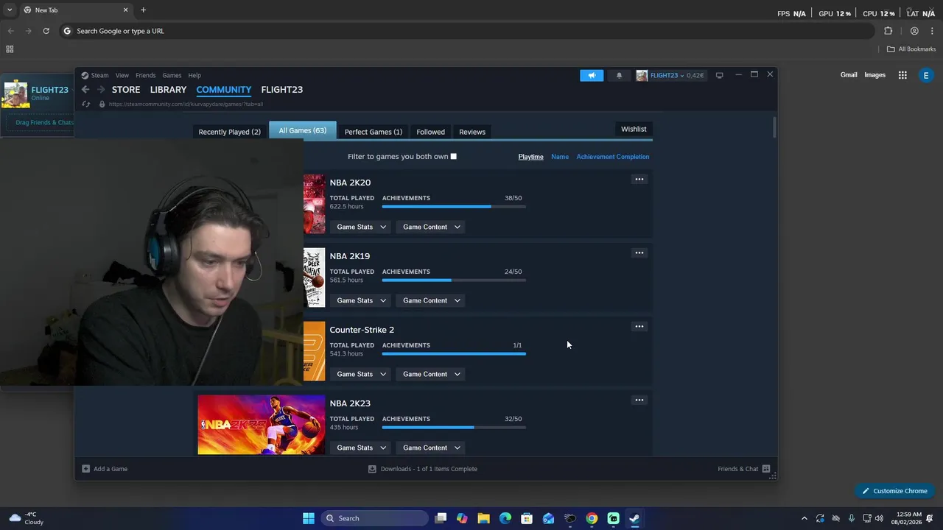Reload the Steam community page

[86, 104]
